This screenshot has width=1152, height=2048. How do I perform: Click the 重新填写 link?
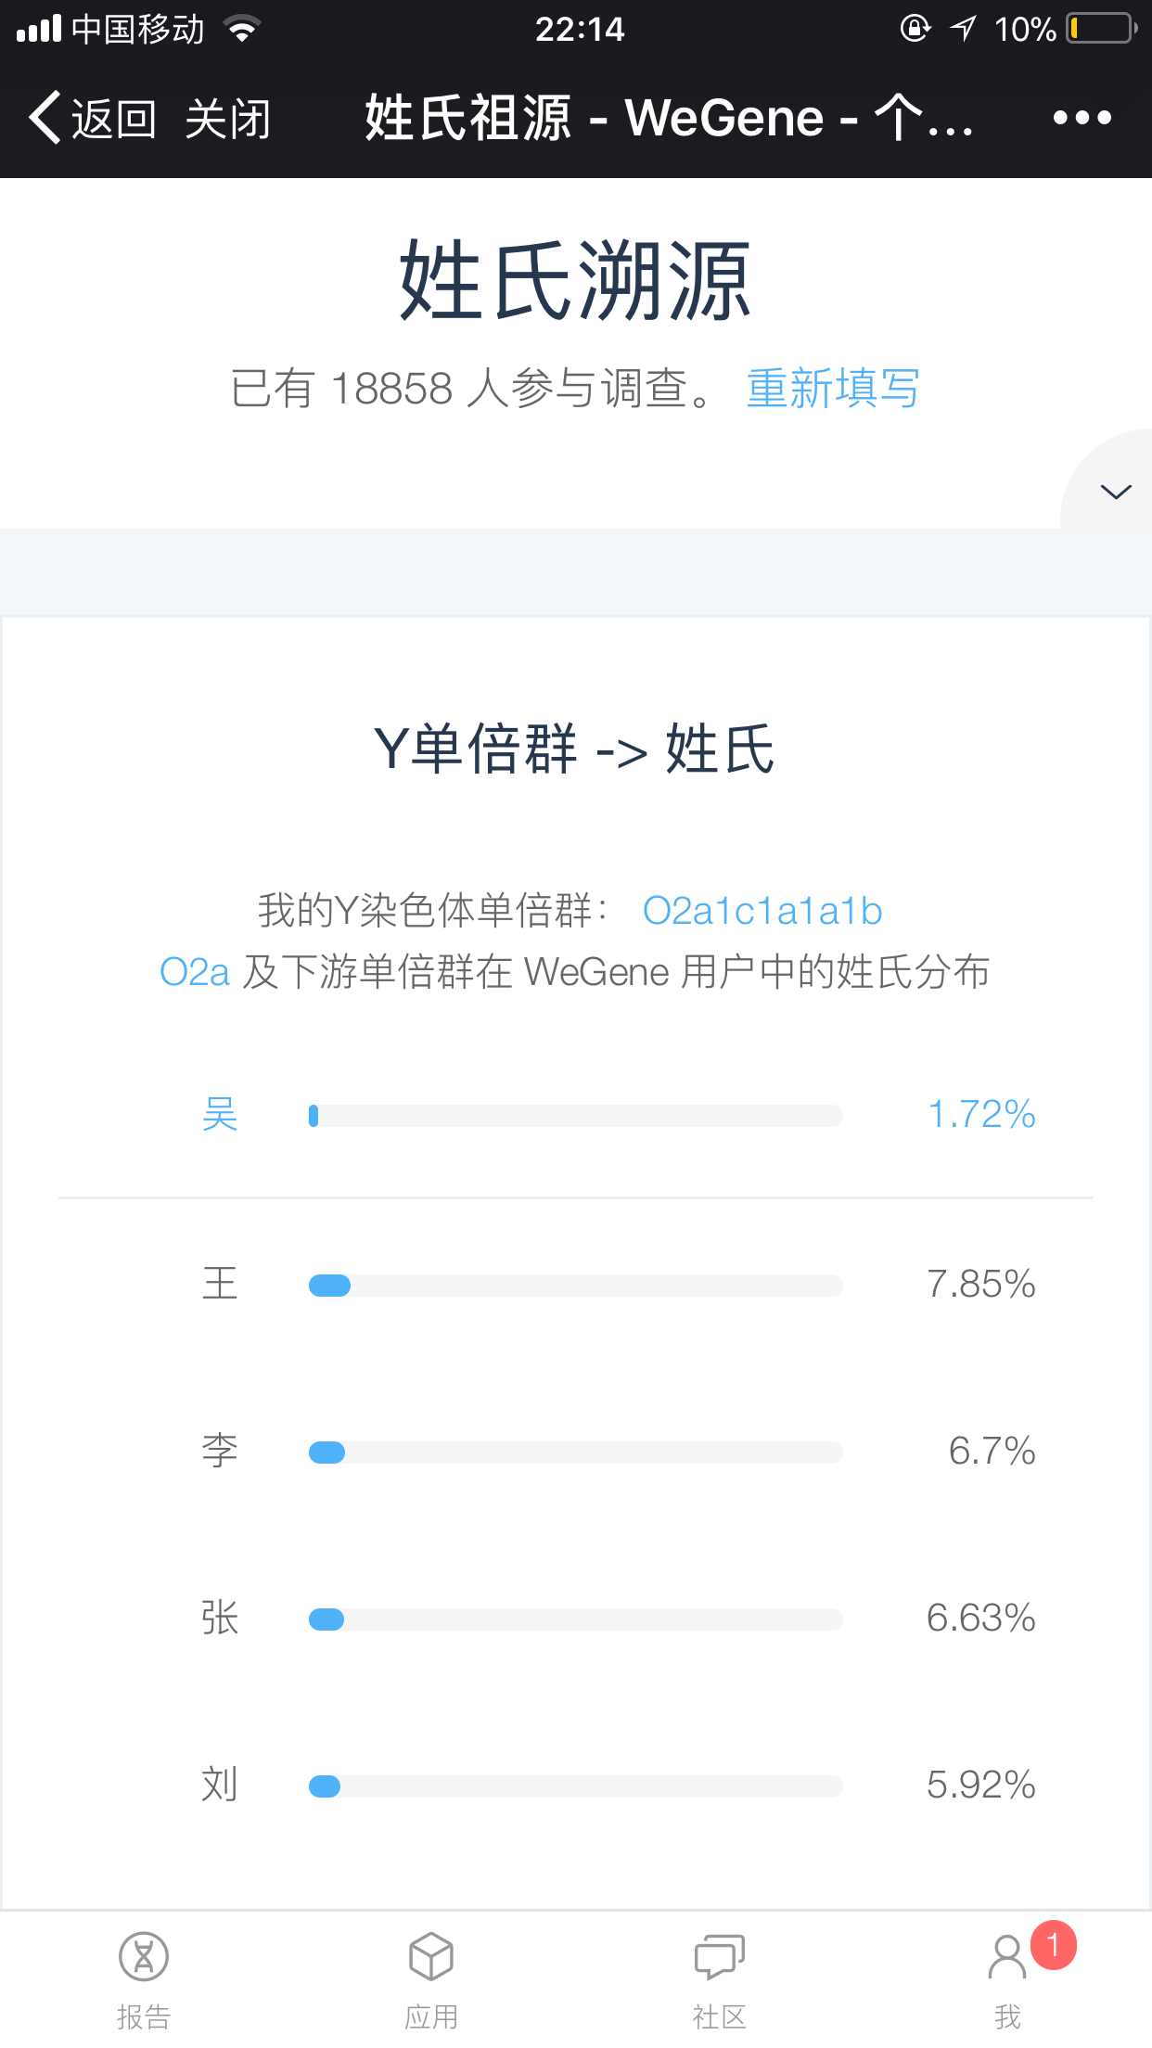coord(833,388)
